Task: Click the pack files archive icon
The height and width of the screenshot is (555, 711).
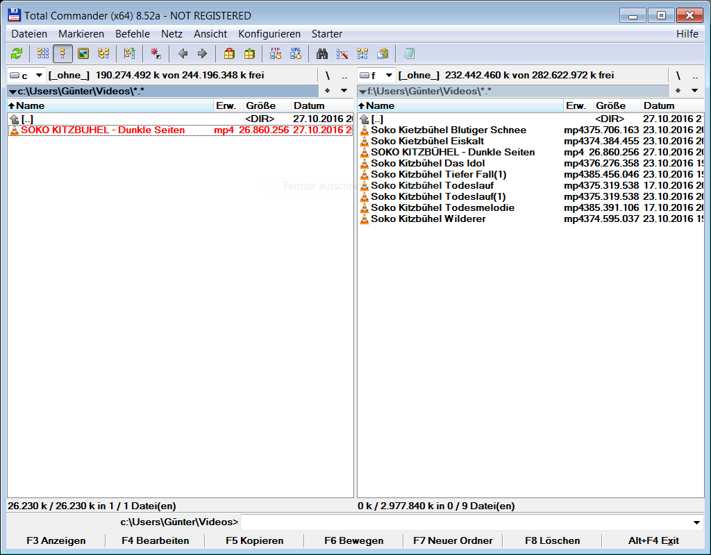Action: click(x=229, y=53)
